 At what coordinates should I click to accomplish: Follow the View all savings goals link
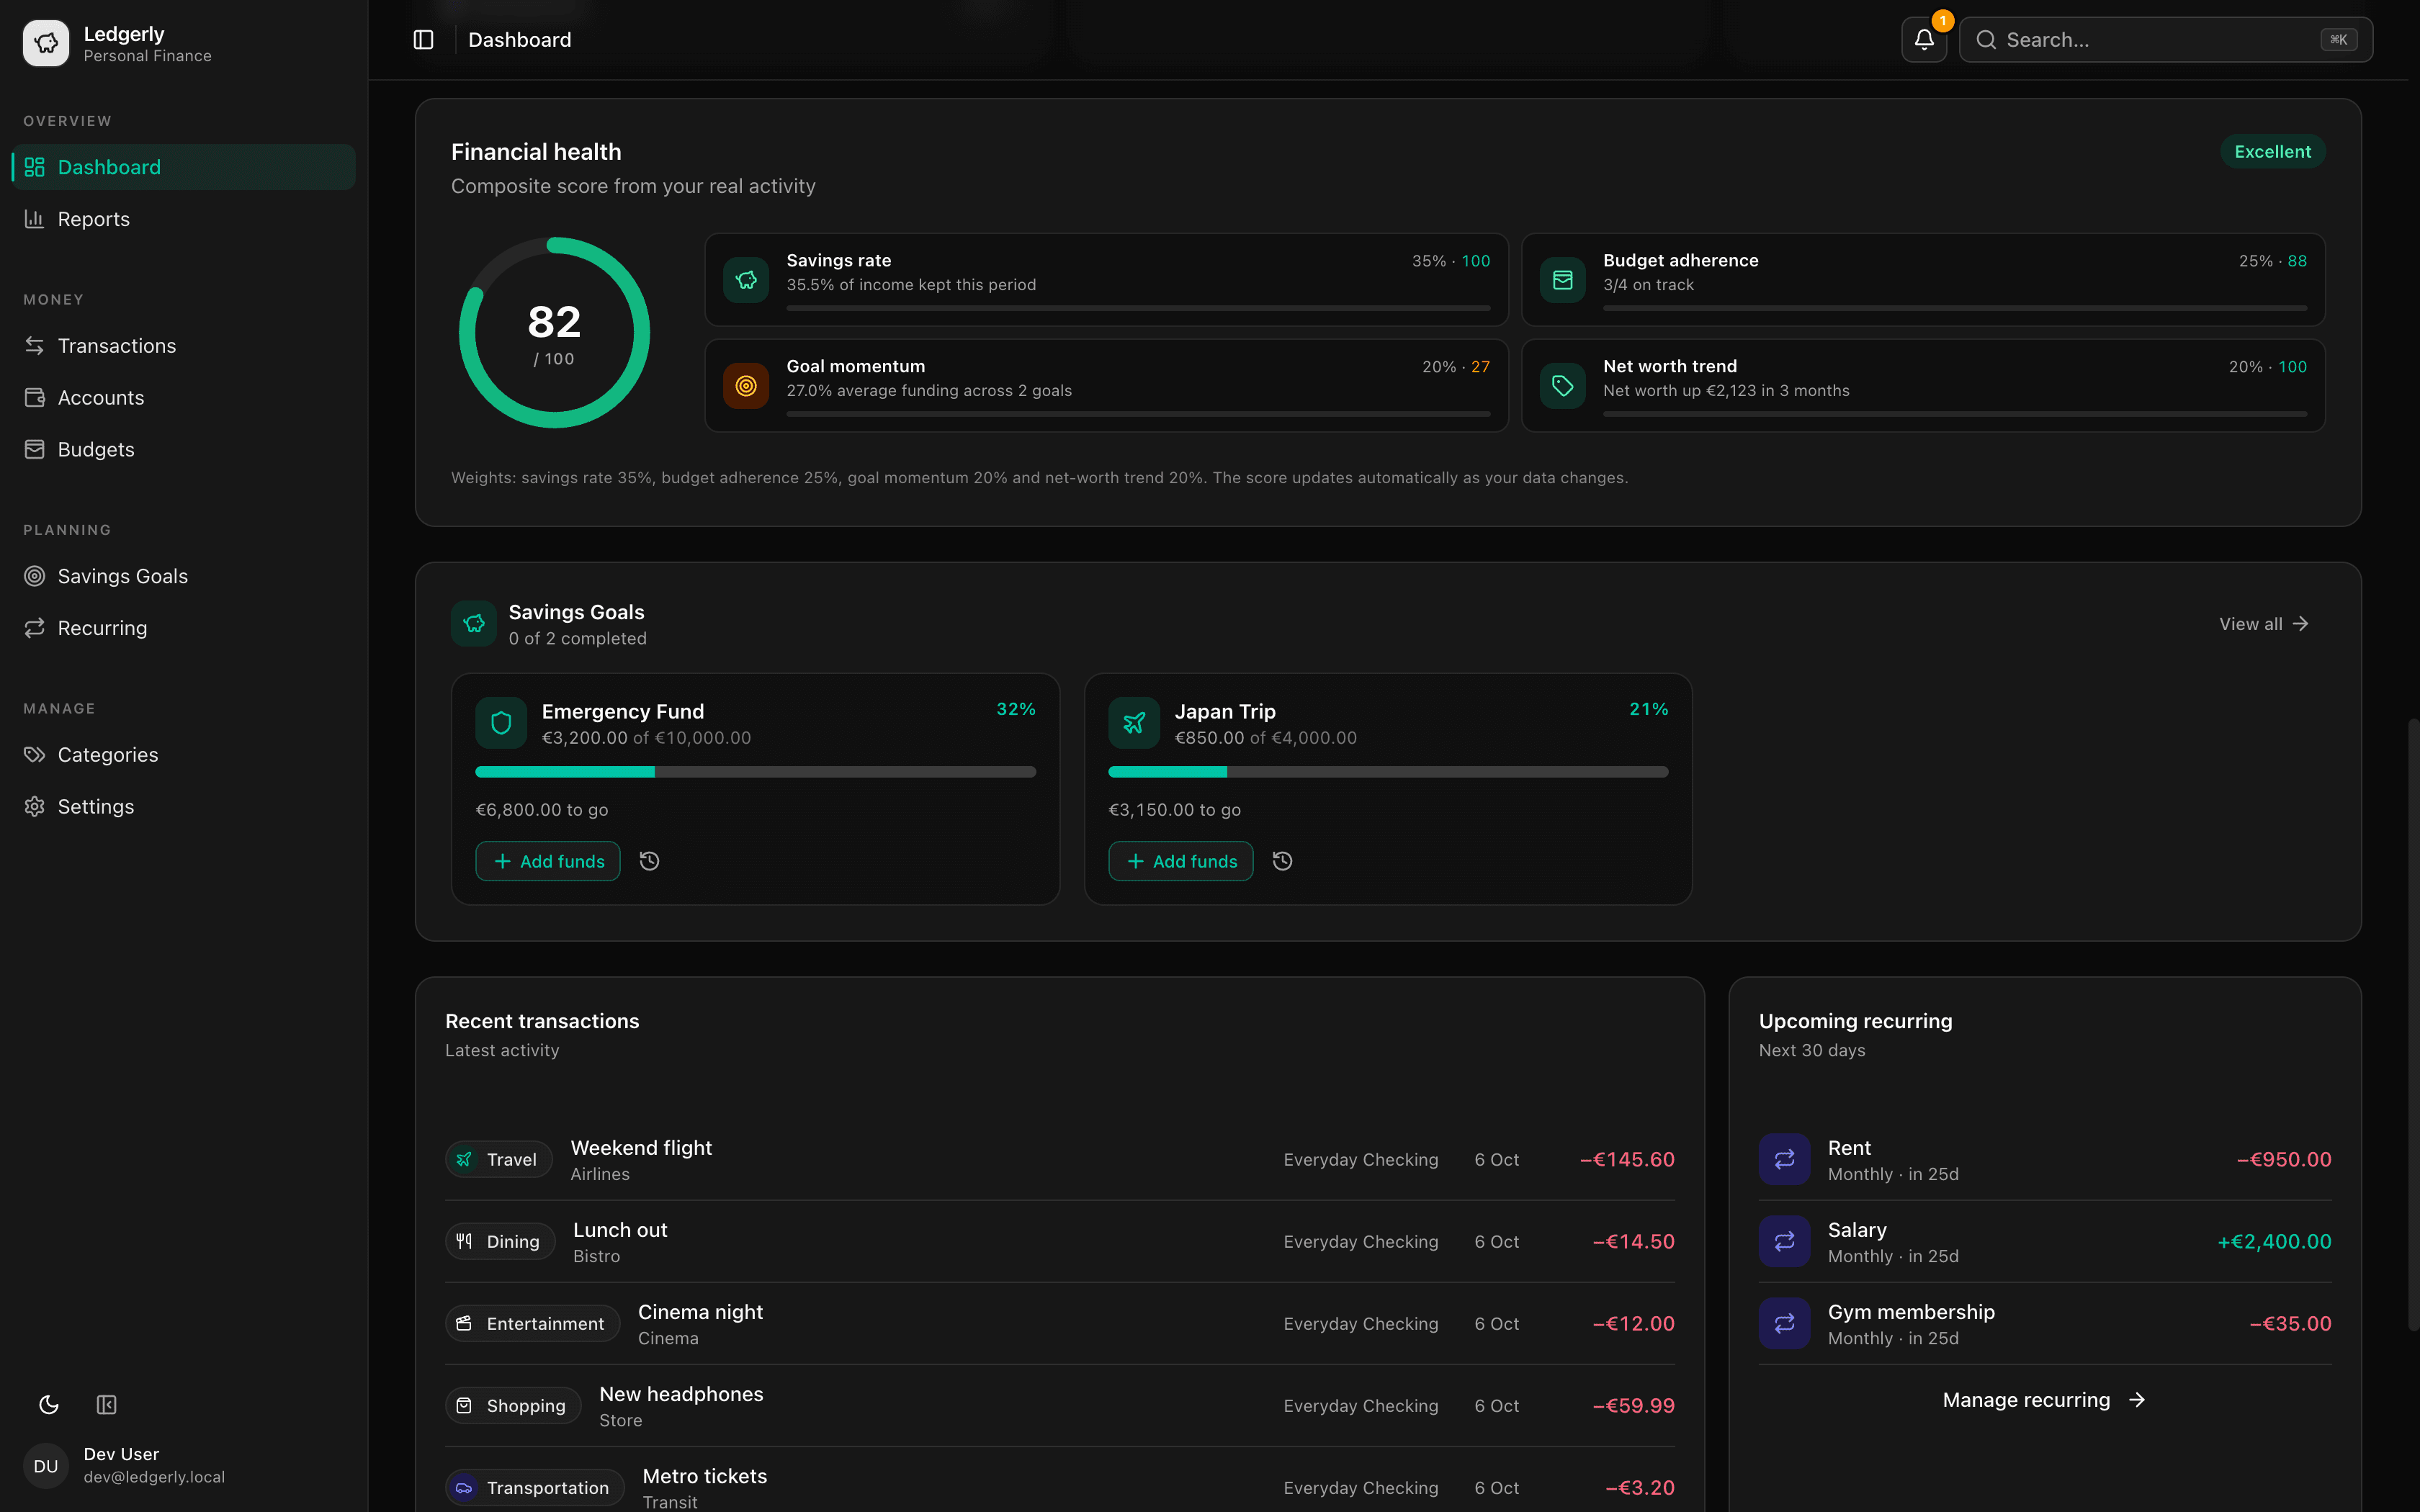(x=2264, y=624)
